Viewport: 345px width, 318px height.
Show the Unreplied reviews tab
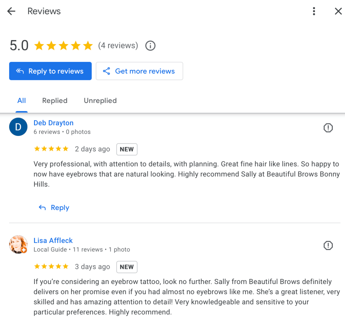[x=100, y=101]
